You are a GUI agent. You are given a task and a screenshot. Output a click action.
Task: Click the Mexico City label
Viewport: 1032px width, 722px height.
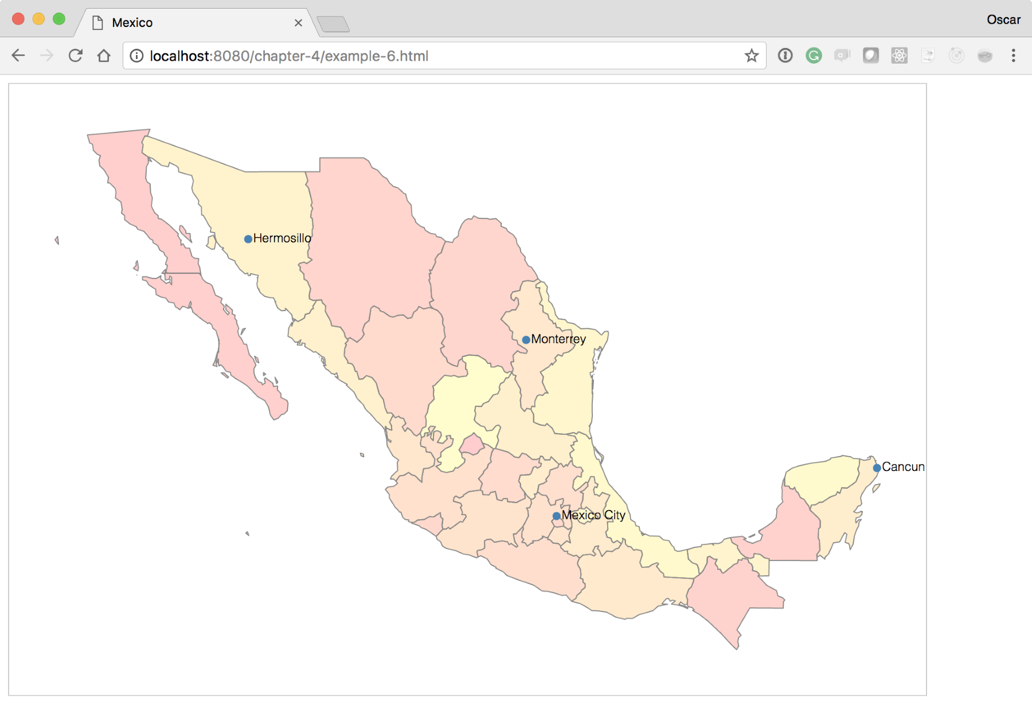(x=593, y=515)
